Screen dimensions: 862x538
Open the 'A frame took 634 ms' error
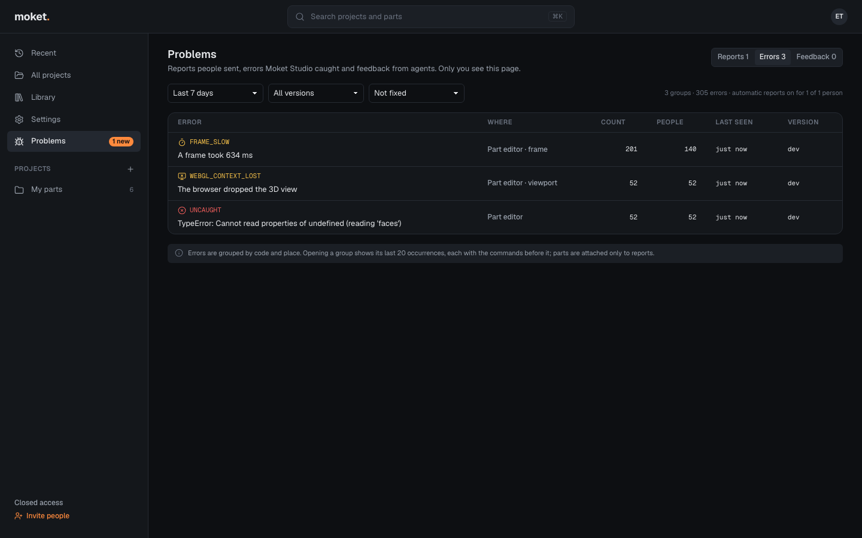tap(505, 149)
